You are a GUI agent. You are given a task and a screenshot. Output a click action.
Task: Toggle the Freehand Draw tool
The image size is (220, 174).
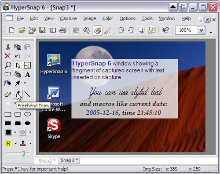(x=18, y=94)
